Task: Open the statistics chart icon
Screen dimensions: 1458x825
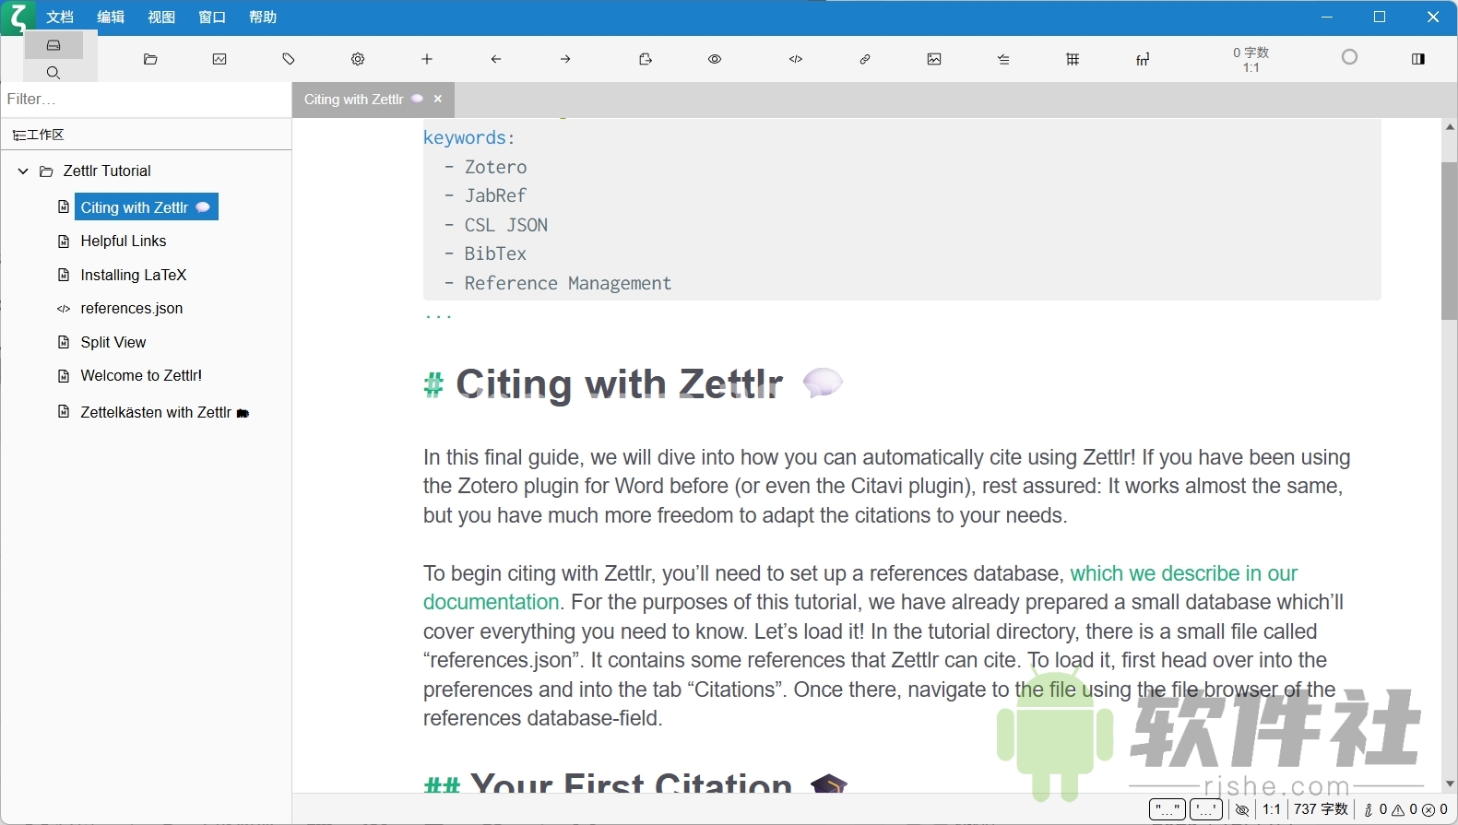Action: tap(219, 59)
